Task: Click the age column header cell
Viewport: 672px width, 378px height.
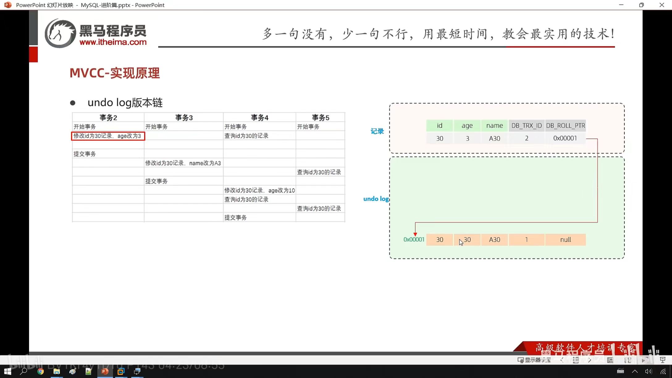Action: [x=467, y=125]
